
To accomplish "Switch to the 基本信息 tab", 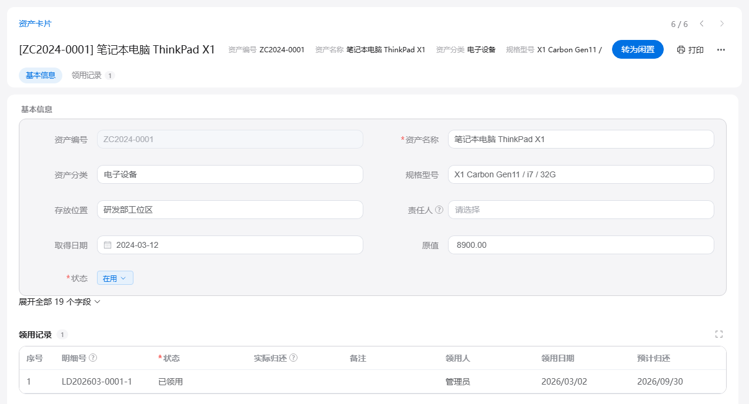I will click(x=41, y=75).
